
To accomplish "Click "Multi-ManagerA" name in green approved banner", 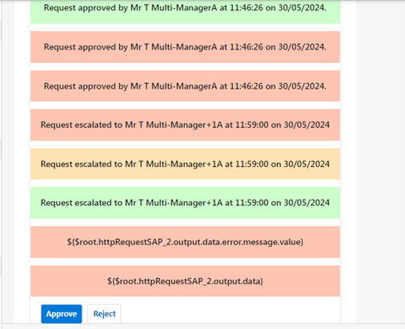I will tap(184, 8).
